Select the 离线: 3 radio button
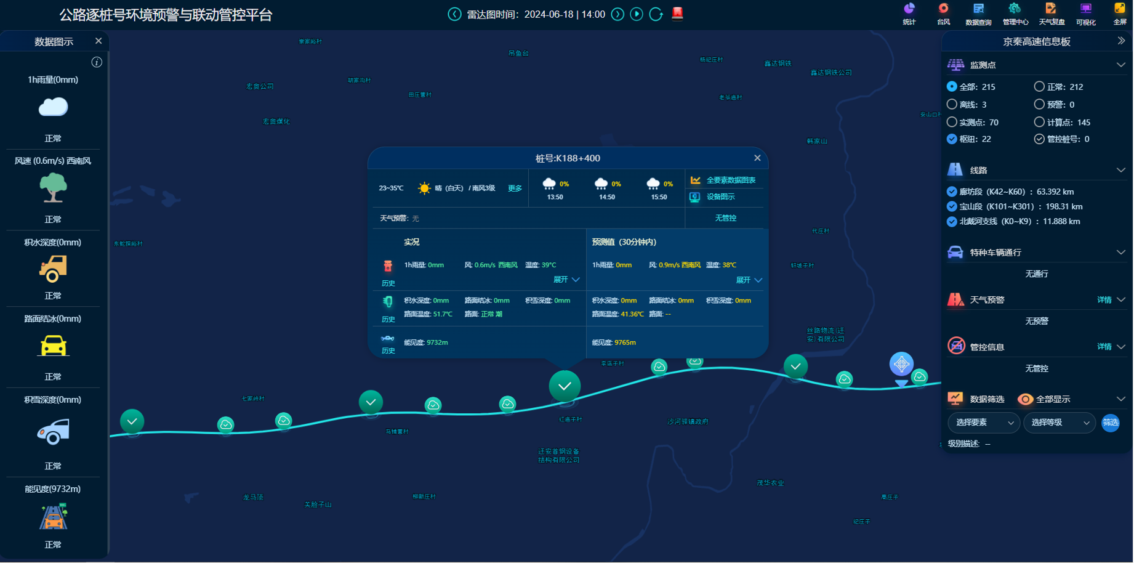This screenshot has width=1134, height=563. point(952,104)
